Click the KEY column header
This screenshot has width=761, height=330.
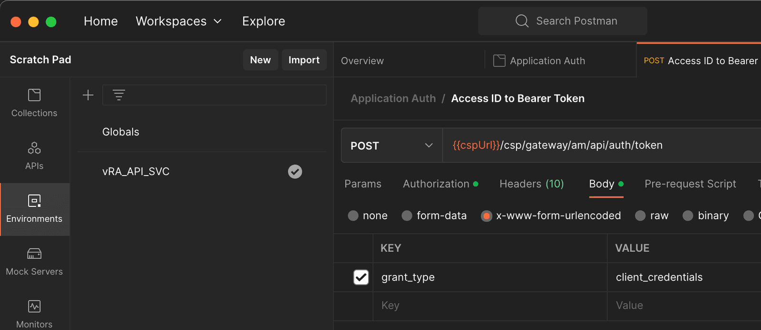pyautogui.click(x=391, y=248)
